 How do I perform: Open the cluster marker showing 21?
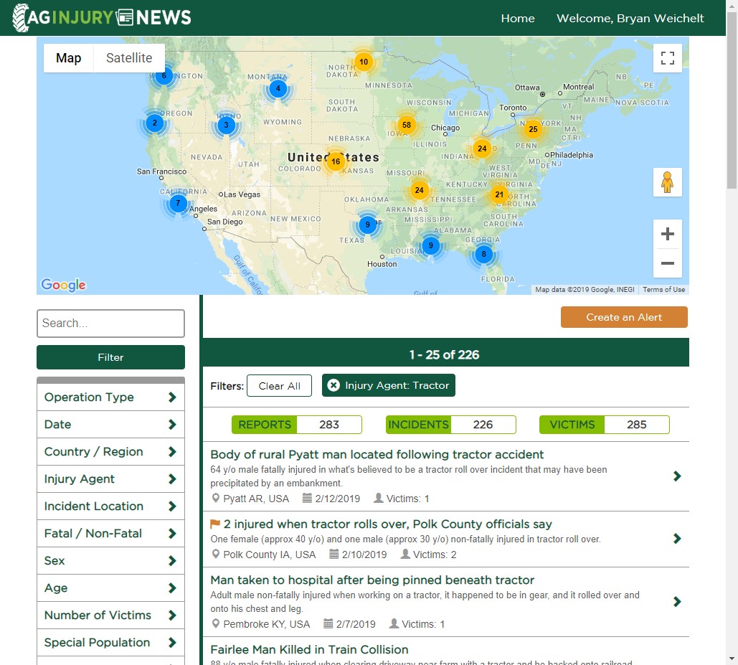point(499,194)
